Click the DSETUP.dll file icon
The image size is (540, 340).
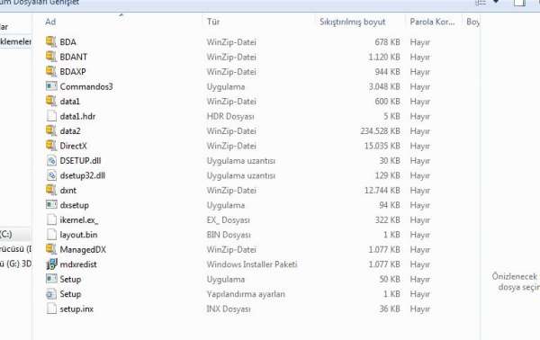(51, 160)
